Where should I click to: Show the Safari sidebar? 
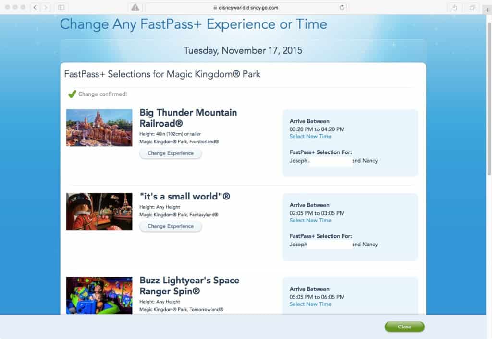click(x=61, y=7)
